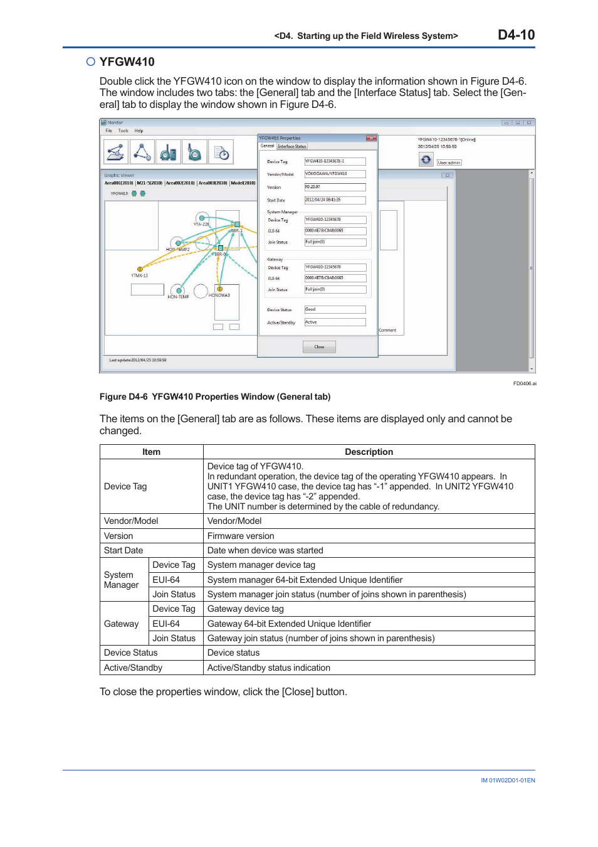This screenshot has height=847, width=598.
Task: Switch to Area003(2010) viewer tab
Action: click(213, 183)
